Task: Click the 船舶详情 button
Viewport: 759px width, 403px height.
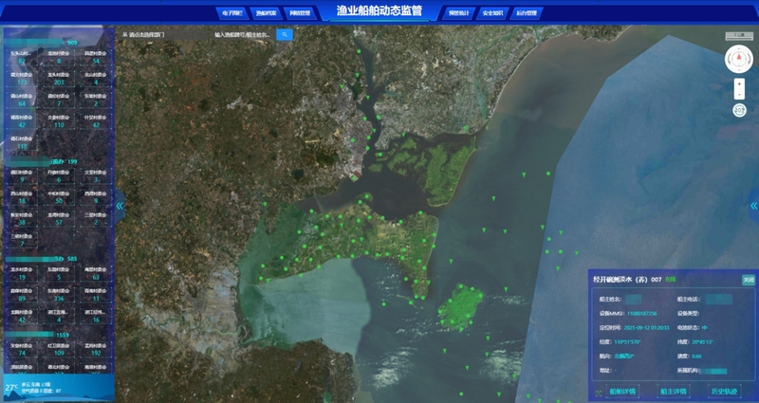Action: tap(622, 391)
